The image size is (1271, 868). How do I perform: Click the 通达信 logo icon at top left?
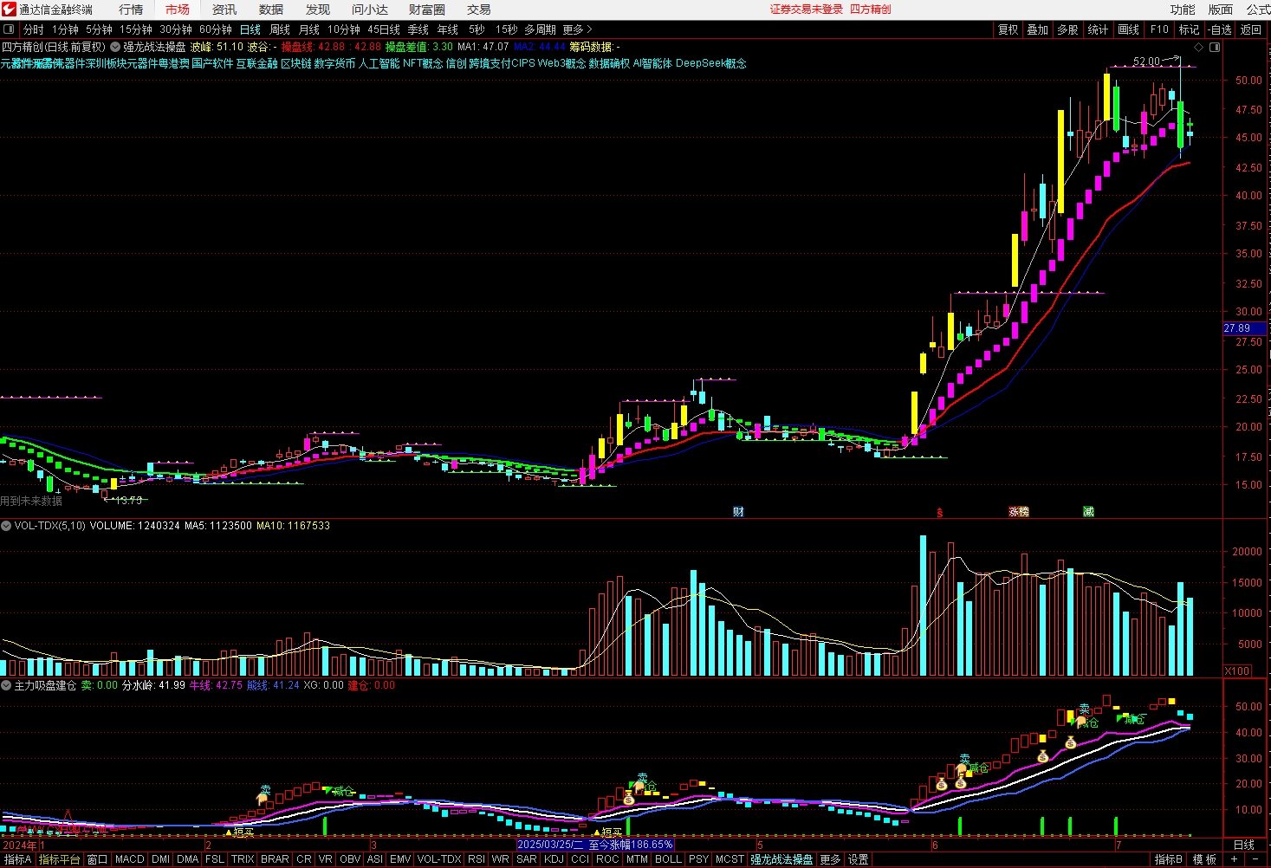9,10
